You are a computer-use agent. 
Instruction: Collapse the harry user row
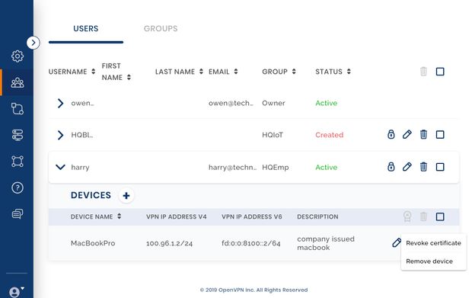point(60,167)
